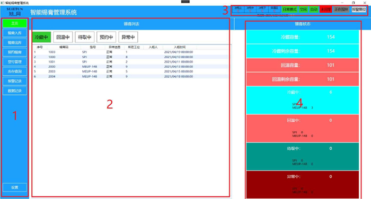Toggle the green 日常模式 mode indicator
Viewport: 371px width, 199px height.
tap(289, 10)
